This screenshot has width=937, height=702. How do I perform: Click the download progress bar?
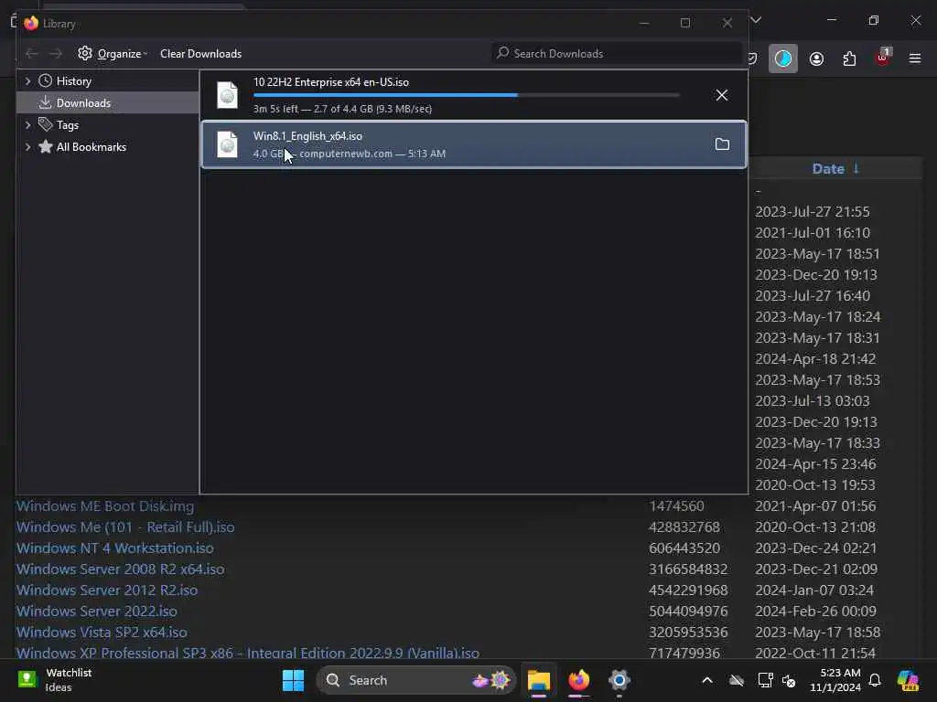pos(466,95)
